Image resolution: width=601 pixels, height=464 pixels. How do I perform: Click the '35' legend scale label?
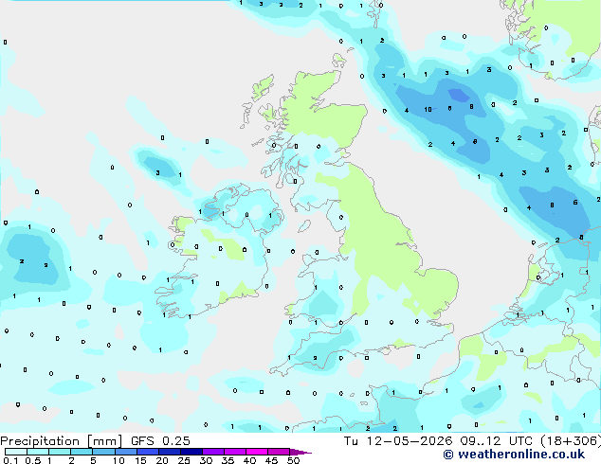click(228, 460)
